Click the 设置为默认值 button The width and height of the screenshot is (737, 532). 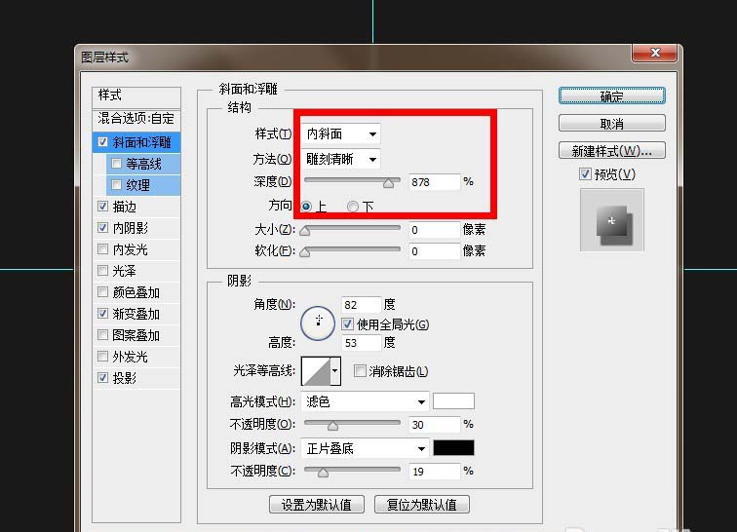(317, 504)
